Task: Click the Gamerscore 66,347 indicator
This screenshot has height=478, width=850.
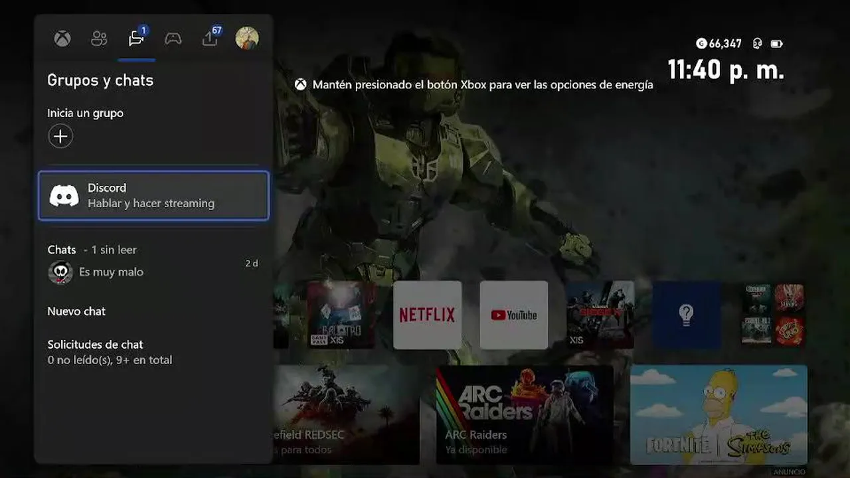Action: point(719,44)
